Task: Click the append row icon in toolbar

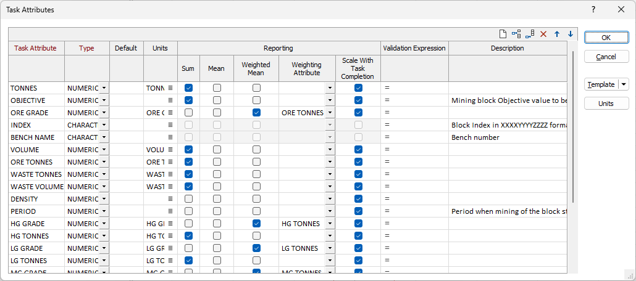Action: click(530, 34)
